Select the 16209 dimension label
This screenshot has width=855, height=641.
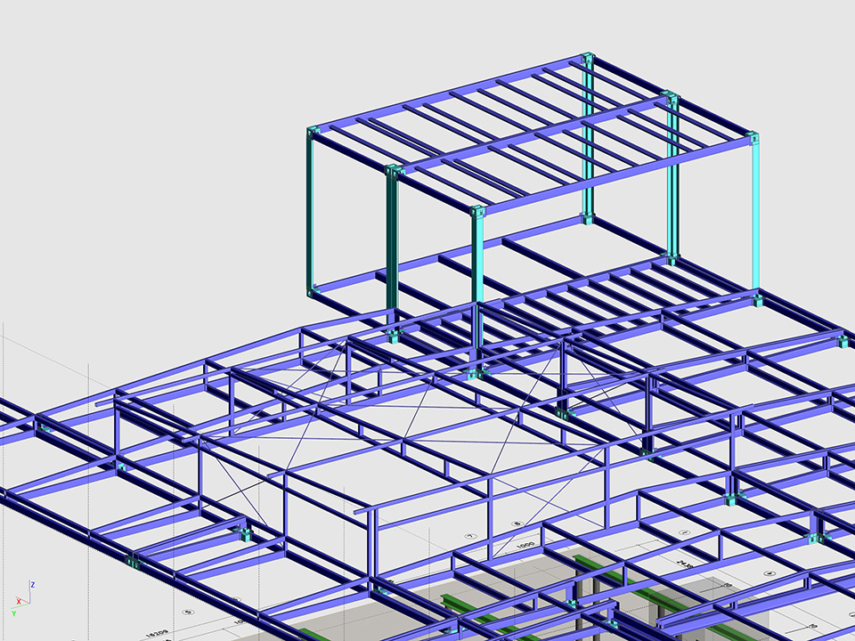click(x=158, y=633)
